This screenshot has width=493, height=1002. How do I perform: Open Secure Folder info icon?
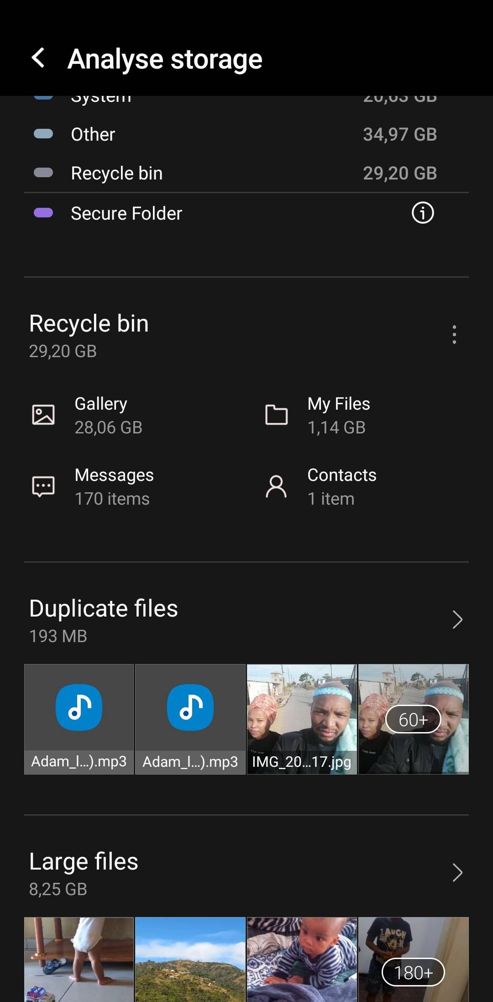click(x=422, y=213)
